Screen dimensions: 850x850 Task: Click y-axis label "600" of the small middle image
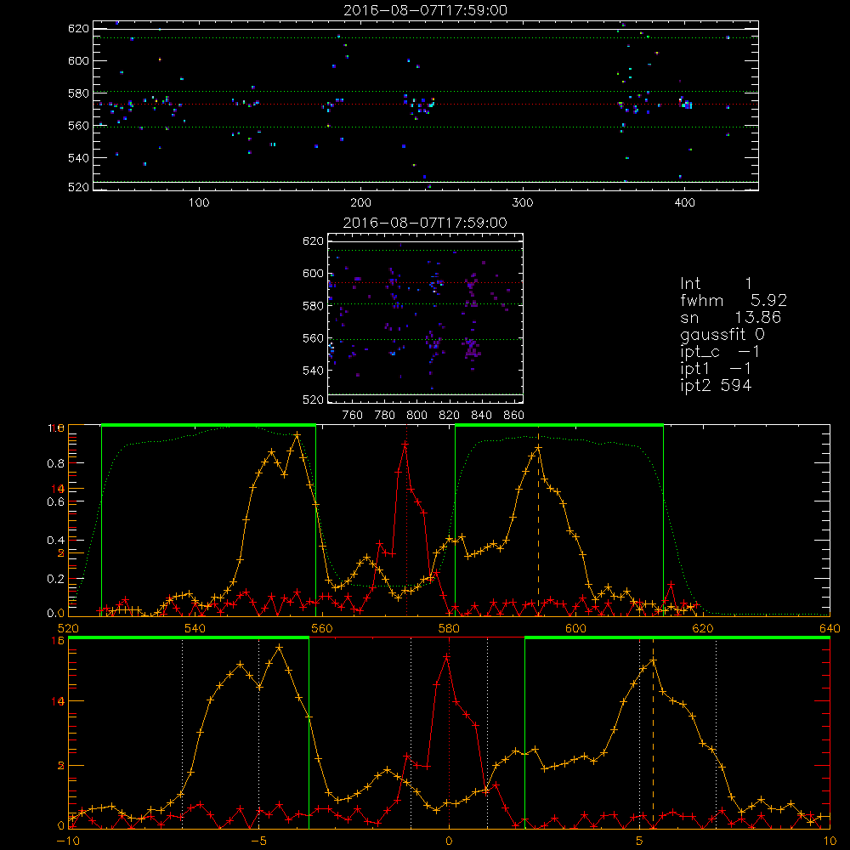(x=313, y=274)
